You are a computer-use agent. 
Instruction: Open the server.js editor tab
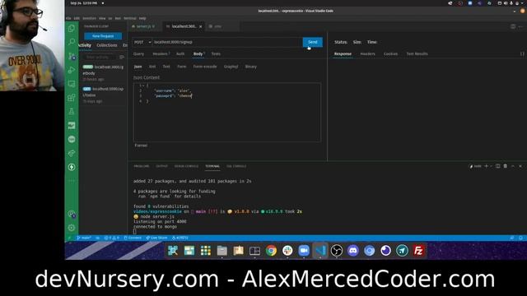pos(144,26)
